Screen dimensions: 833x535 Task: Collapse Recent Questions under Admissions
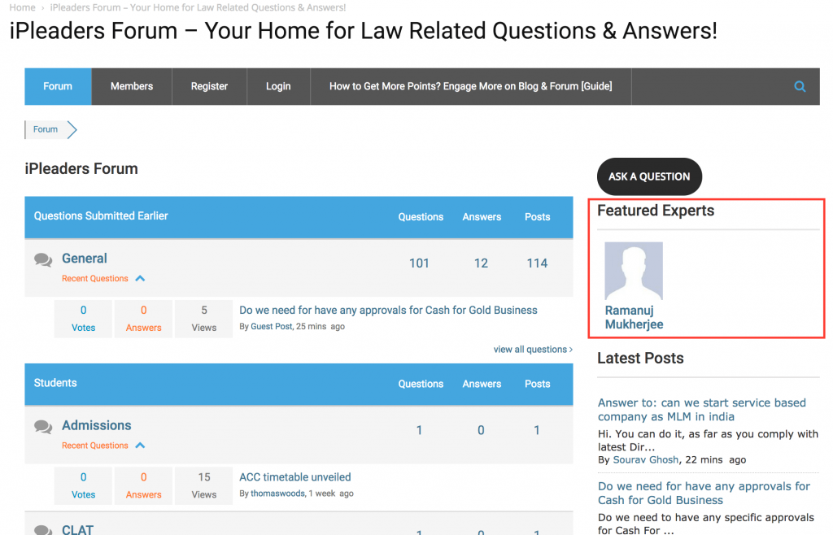coord(139,445)
